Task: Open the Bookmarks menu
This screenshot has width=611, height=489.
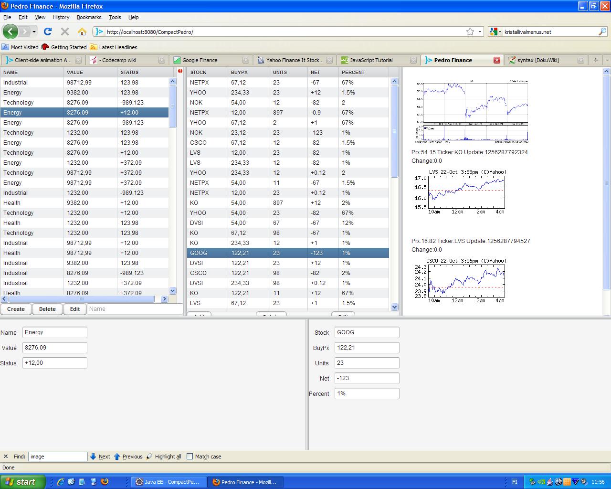Action: pos(89,17)
